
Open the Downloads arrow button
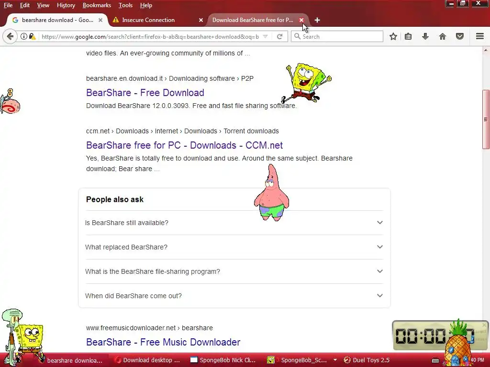[x=425, y=36]
